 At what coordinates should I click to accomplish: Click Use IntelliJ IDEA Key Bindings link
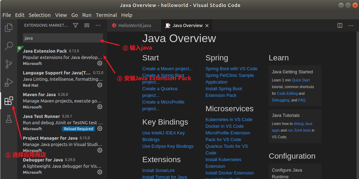click(163, 136)
